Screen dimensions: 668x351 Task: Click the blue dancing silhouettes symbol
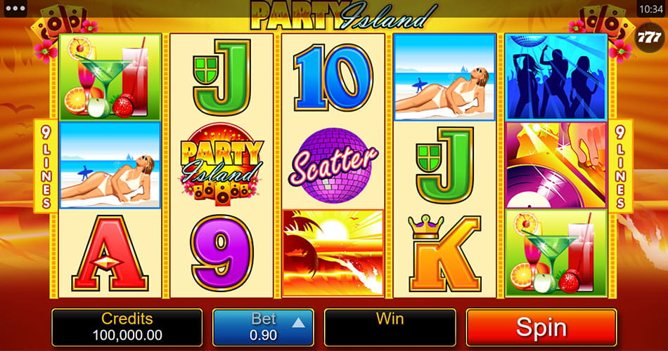pos(556,77)
